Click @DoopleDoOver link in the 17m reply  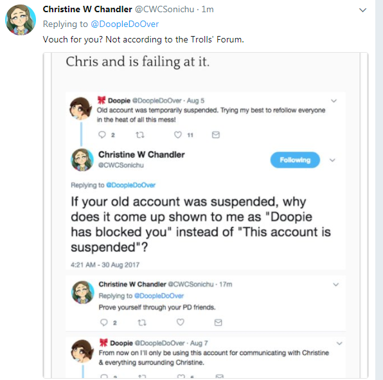click(159, 296)
